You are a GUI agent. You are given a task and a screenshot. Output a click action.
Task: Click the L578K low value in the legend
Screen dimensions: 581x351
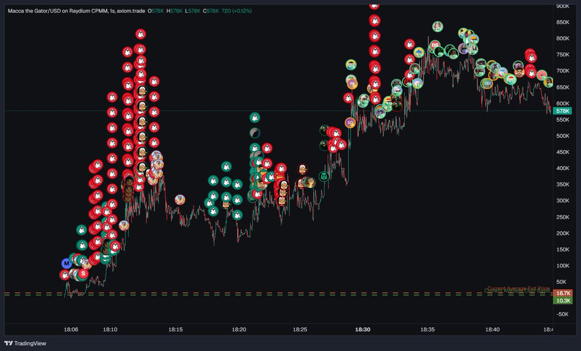pos(192,10)
